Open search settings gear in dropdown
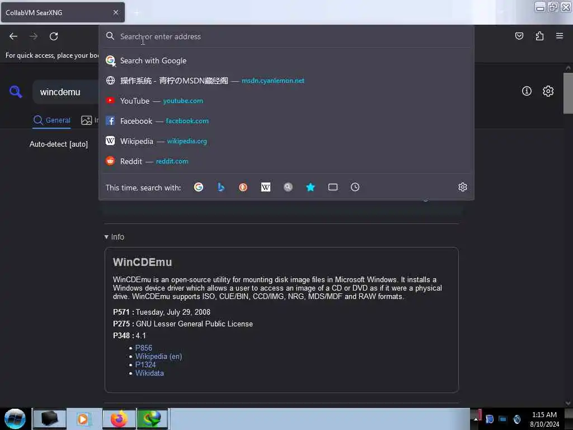 click(x=463, y=187)
